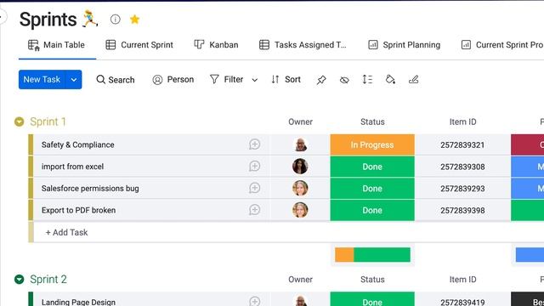The width and height of the screenshot is (544, 306).
Task: Select the Sprint 2 group title
Action: pos(48,280)
